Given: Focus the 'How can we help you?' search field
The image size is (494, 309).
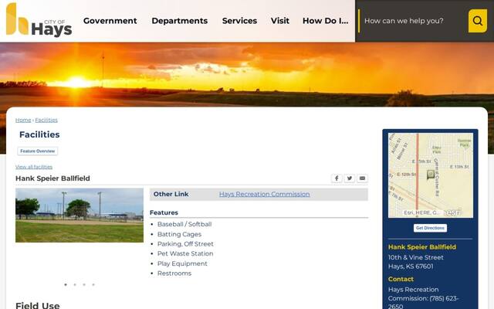Looking at the screenshot, I should [x=413, y=21].
